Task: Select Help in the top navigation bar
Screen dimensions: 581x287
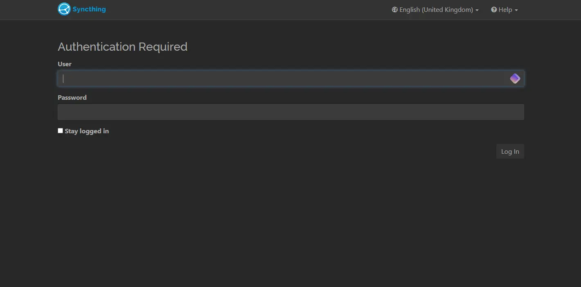Action: point(504,9)
